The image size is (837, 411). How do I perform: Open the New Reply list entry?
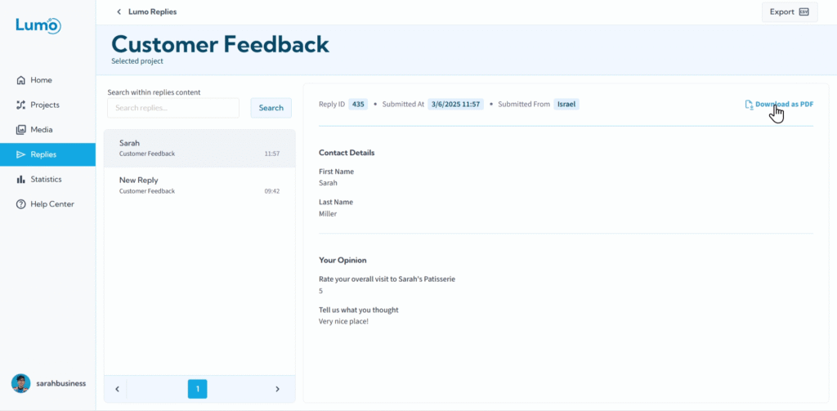[x=199, y=185]
